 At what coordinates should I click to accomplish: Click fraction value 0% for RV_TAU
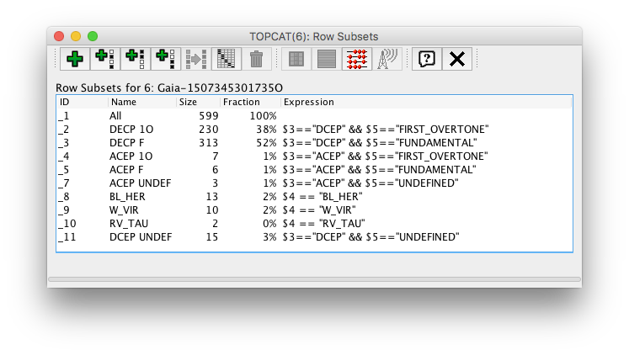tap(269, 224)
